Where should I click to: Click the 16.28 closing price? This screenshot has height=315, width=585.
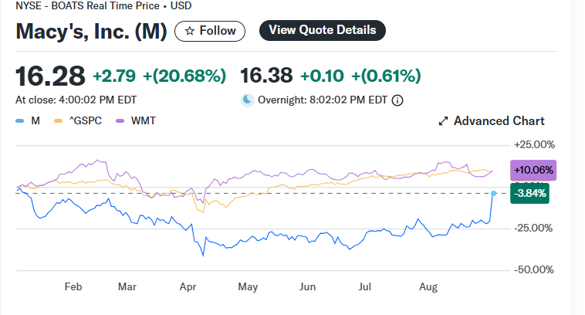click(x=50, y=76)
